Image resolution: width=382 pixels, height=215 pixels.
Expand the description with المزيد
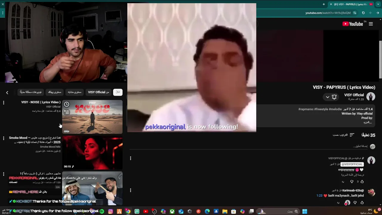[368, 122]
